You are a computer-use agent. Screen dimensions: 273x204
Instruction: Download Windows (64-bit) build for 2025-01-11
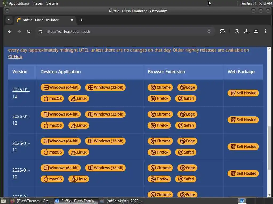[x=61, y=141]
